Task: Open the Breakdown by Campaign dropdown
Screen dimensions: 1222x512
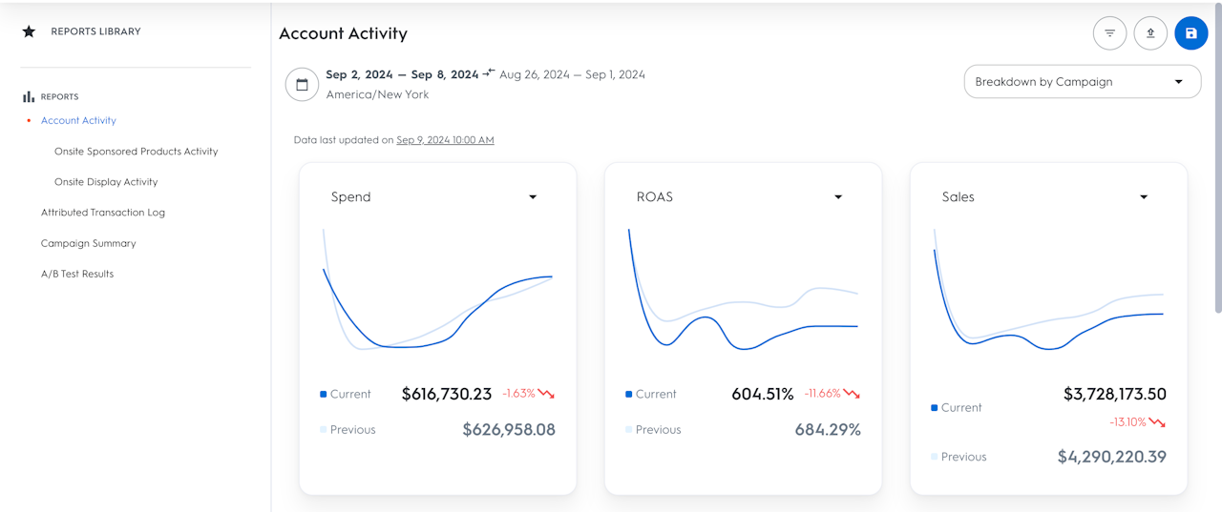Action: pos(1082,82)
